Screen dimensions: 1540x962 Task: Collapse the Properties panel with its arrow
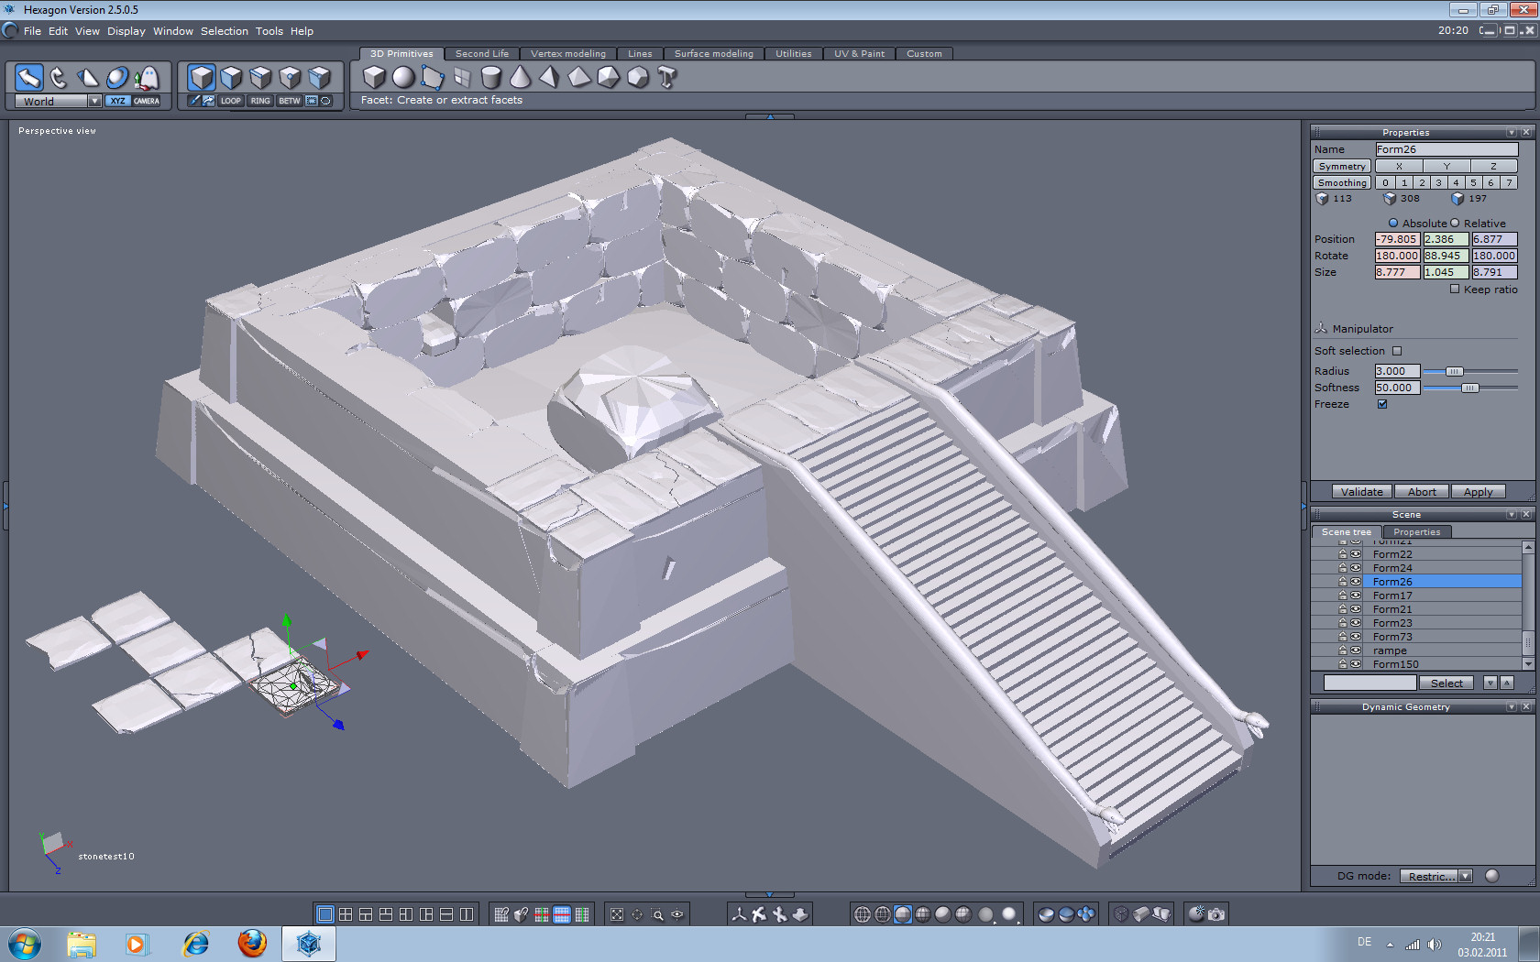click(x=1512, y=133)
